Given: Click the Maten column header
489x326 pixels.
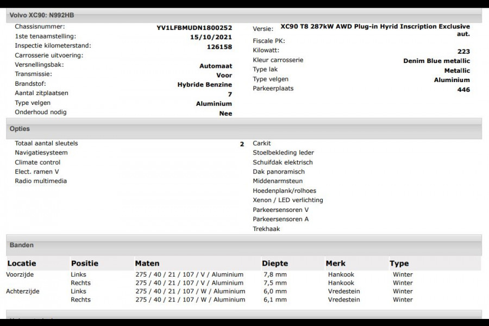Looking at the screenshot, I should tap(147, 264).
